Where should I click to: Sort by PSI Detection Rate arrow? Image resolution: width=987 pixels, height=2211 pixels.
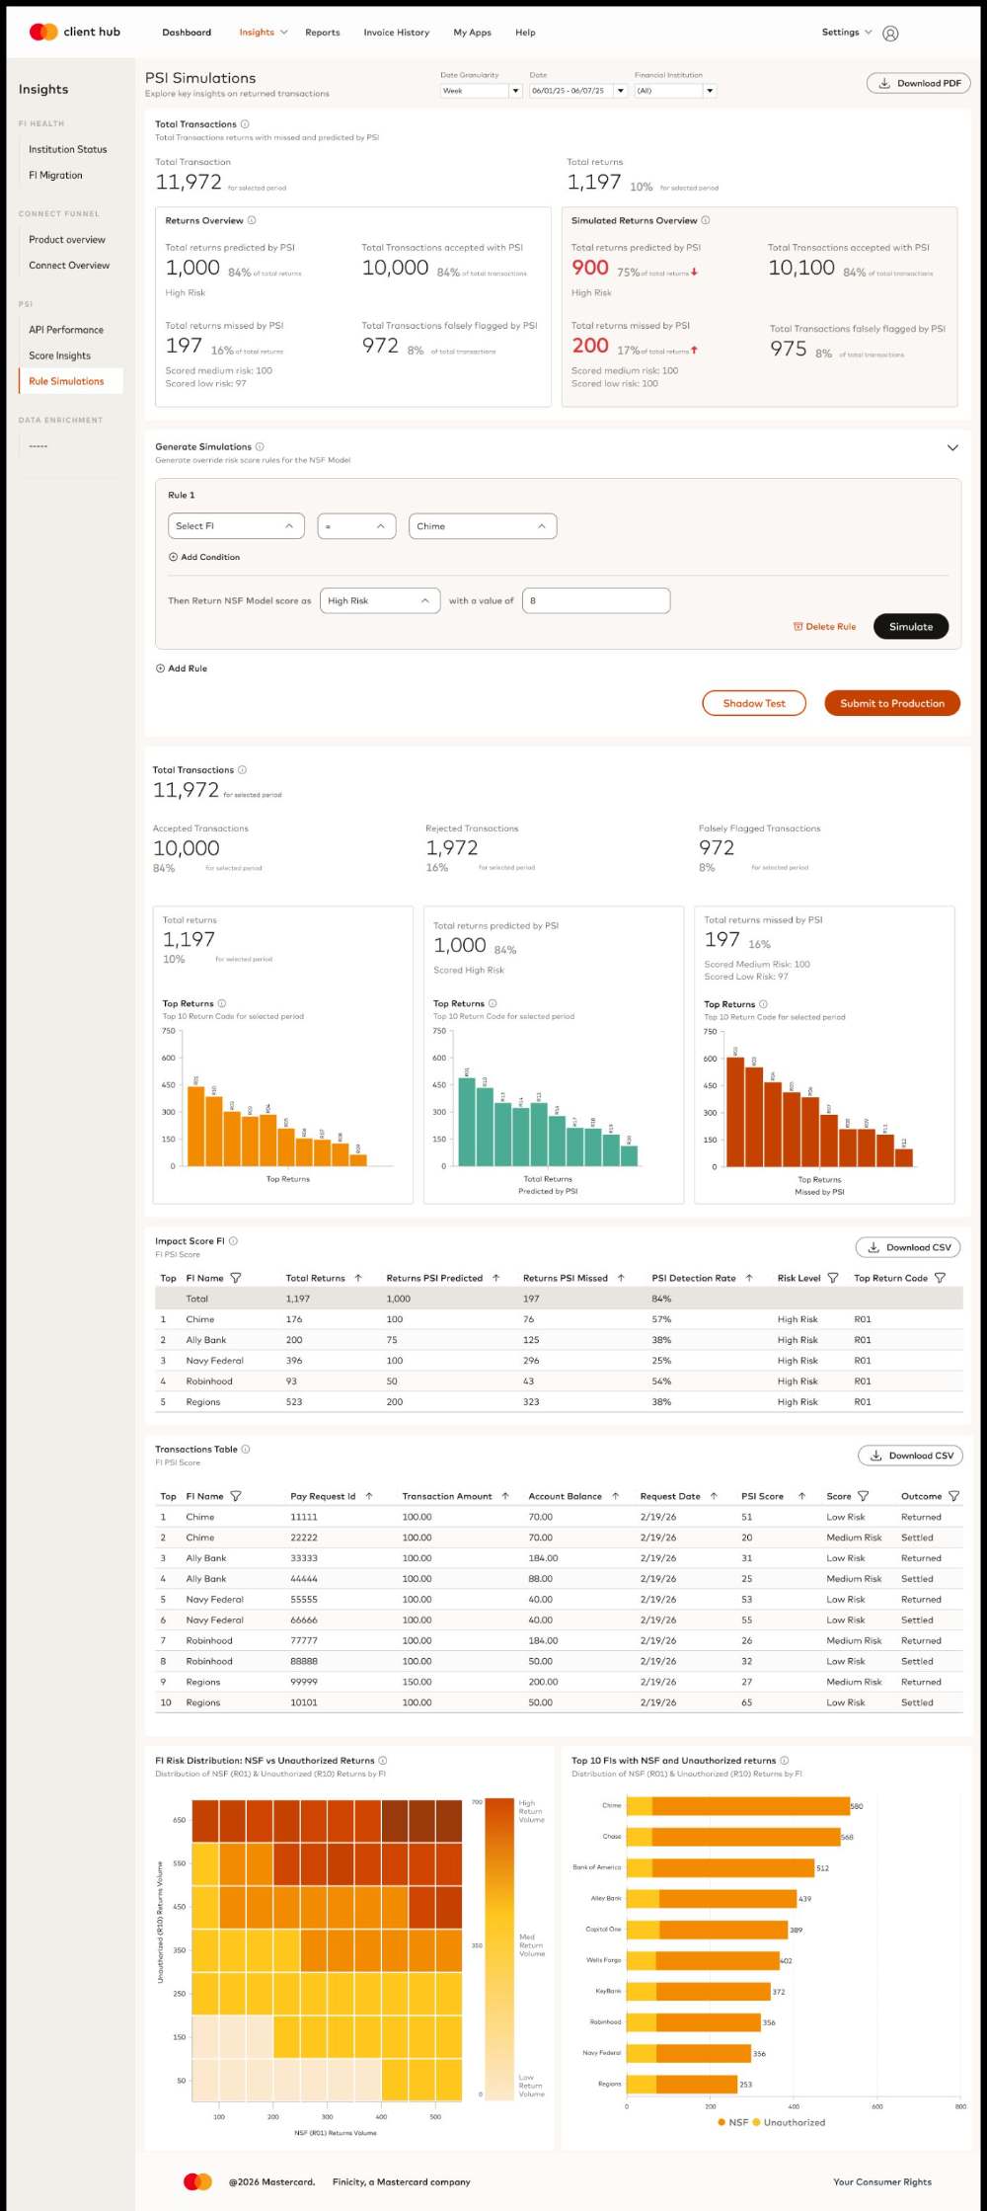749,1278
